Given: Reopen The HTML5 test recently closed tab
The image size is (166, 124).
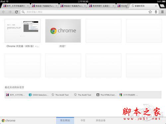Looking at the screenshot, I should [x=107, y=95].
